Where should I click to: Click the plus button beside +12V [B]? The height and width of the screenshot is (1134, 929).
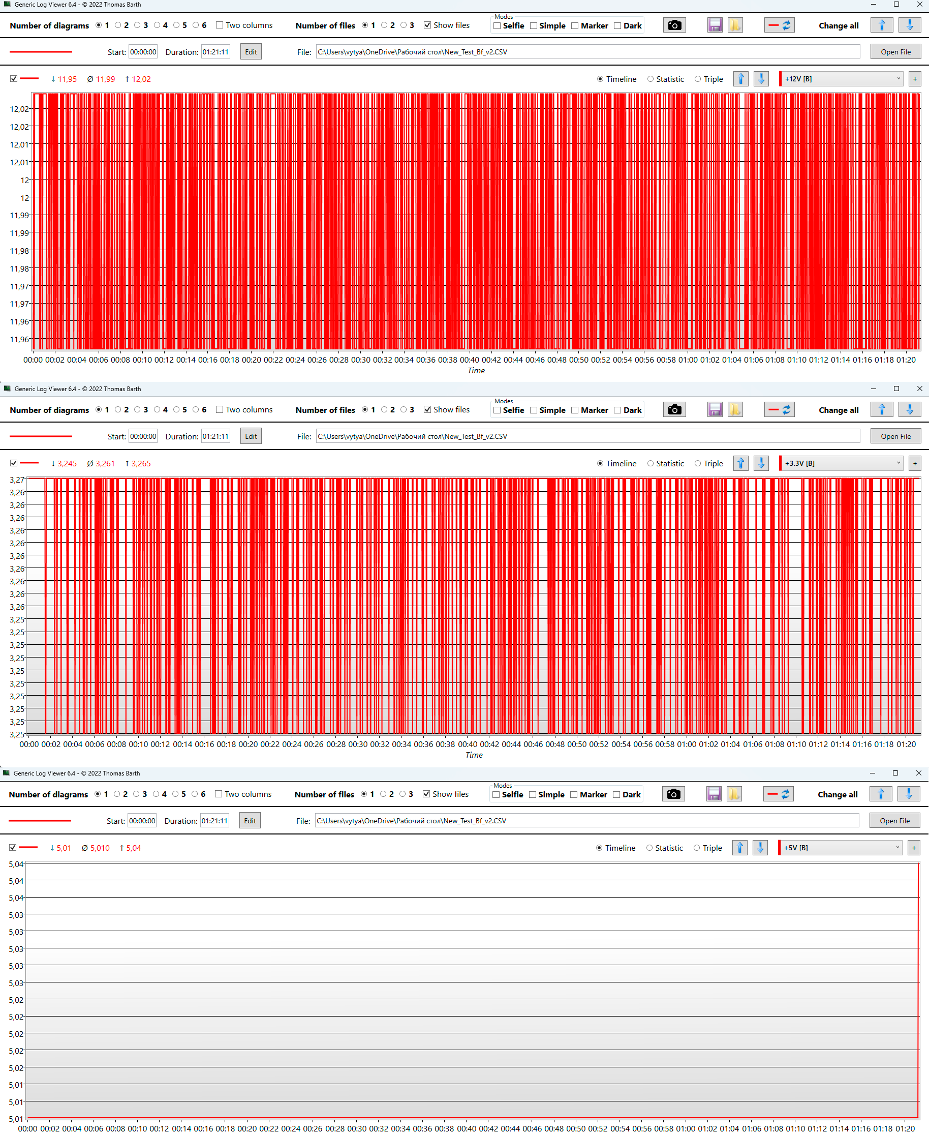pyautogui.click(x=915, y=79)
